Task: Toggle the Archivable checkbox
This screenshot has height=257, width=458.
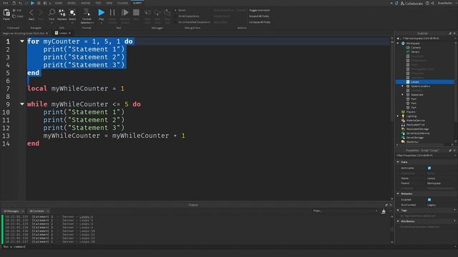Action: [429, 168]
